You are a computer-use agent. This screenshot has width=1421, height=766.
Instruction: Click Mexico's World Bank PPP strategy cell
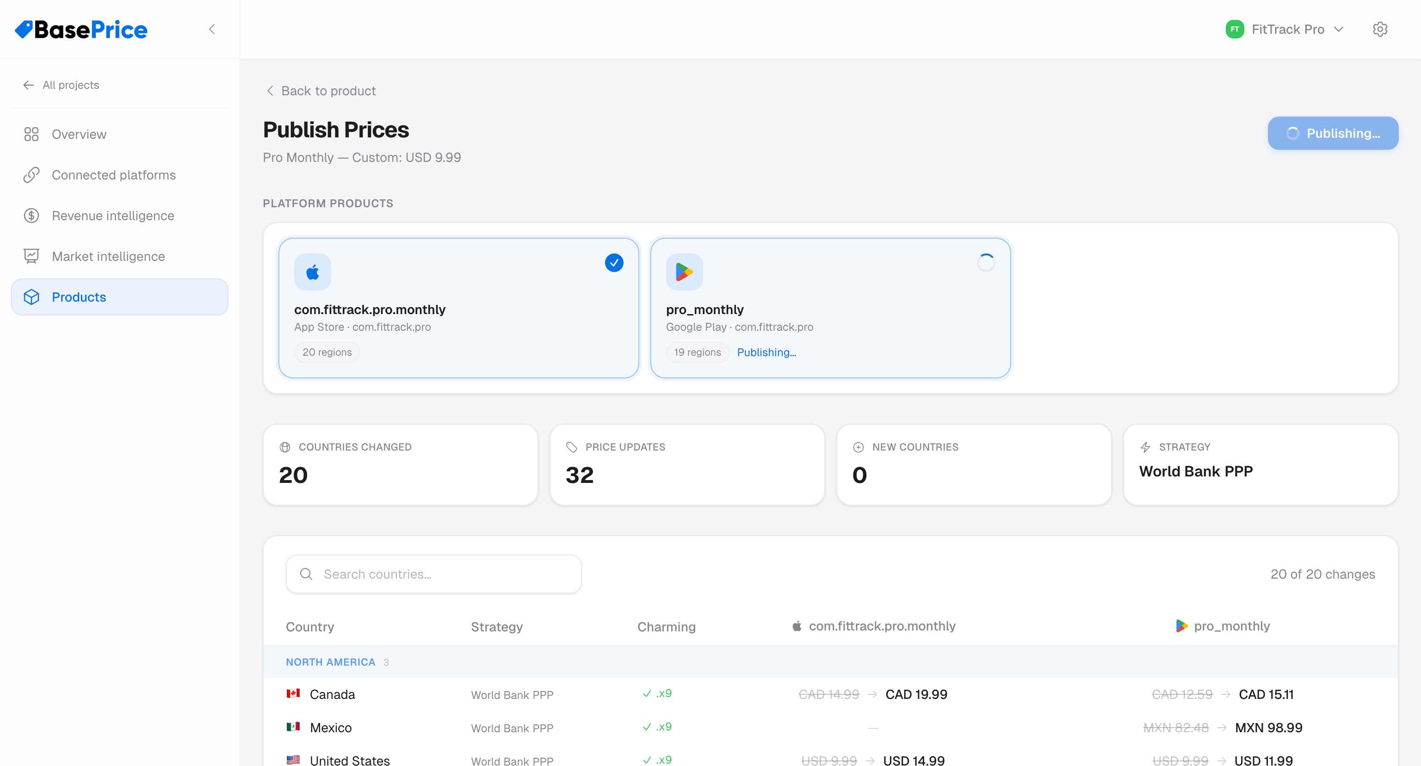[x=512, y=729]
